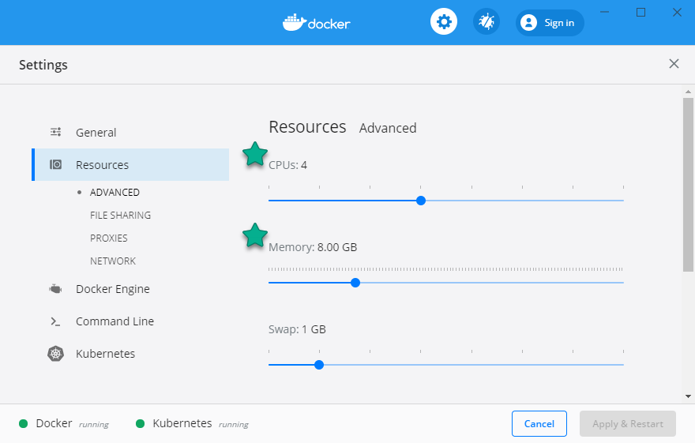
Task: Click the Swap slider handle
Action: 319,365
